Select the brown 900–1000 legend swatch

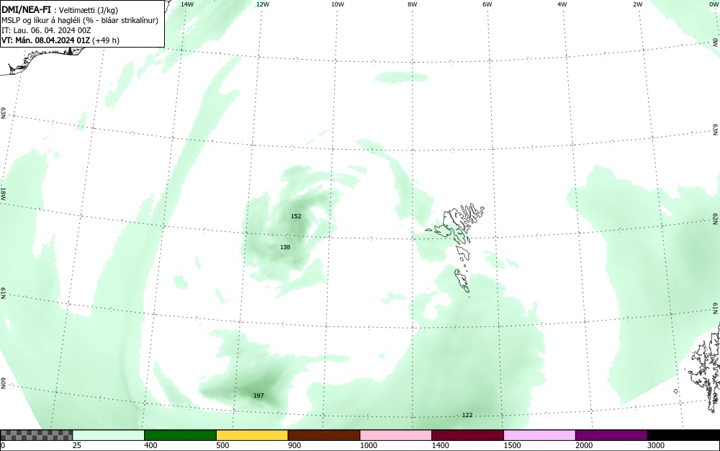click(x=324, y=435)
